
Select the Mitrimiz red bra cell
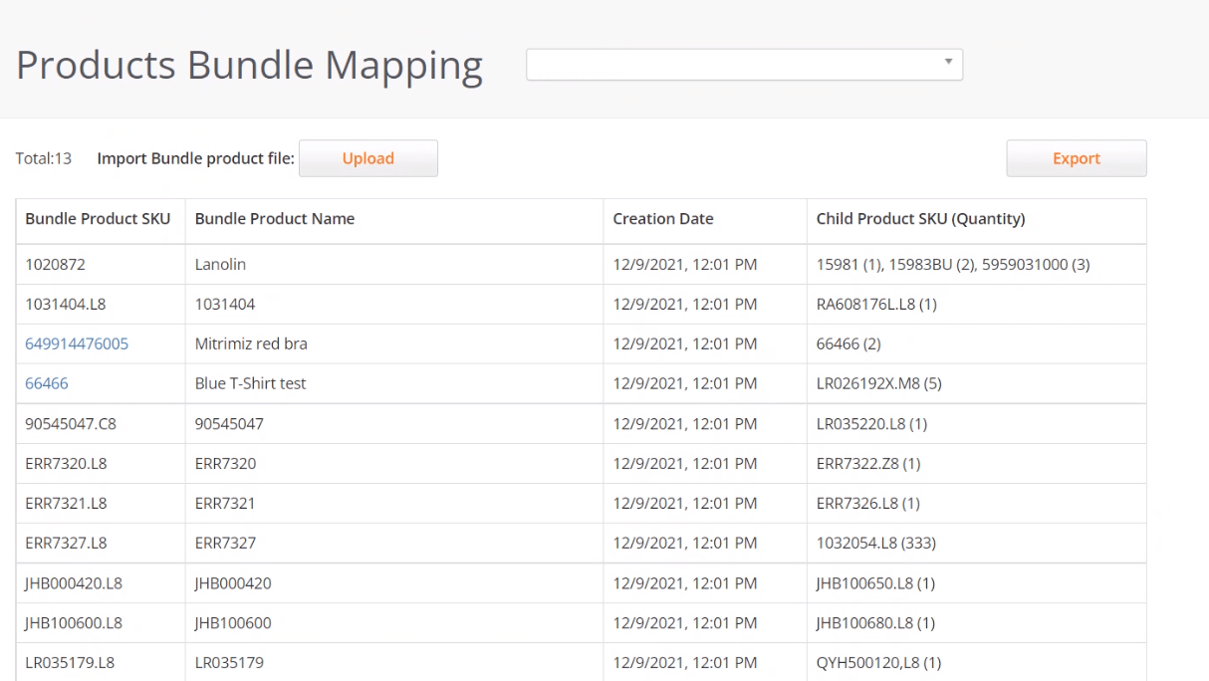[394, 343]
